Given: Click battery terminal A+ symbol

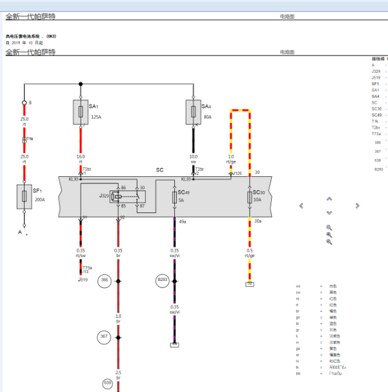Looking at the screenshot, I should click(x=23, y=232).
